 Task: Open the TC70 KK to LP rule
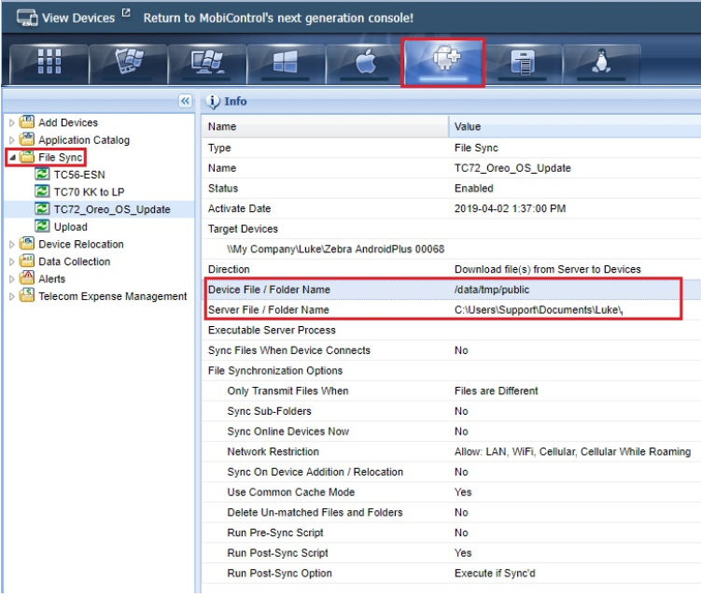point(89,192)
